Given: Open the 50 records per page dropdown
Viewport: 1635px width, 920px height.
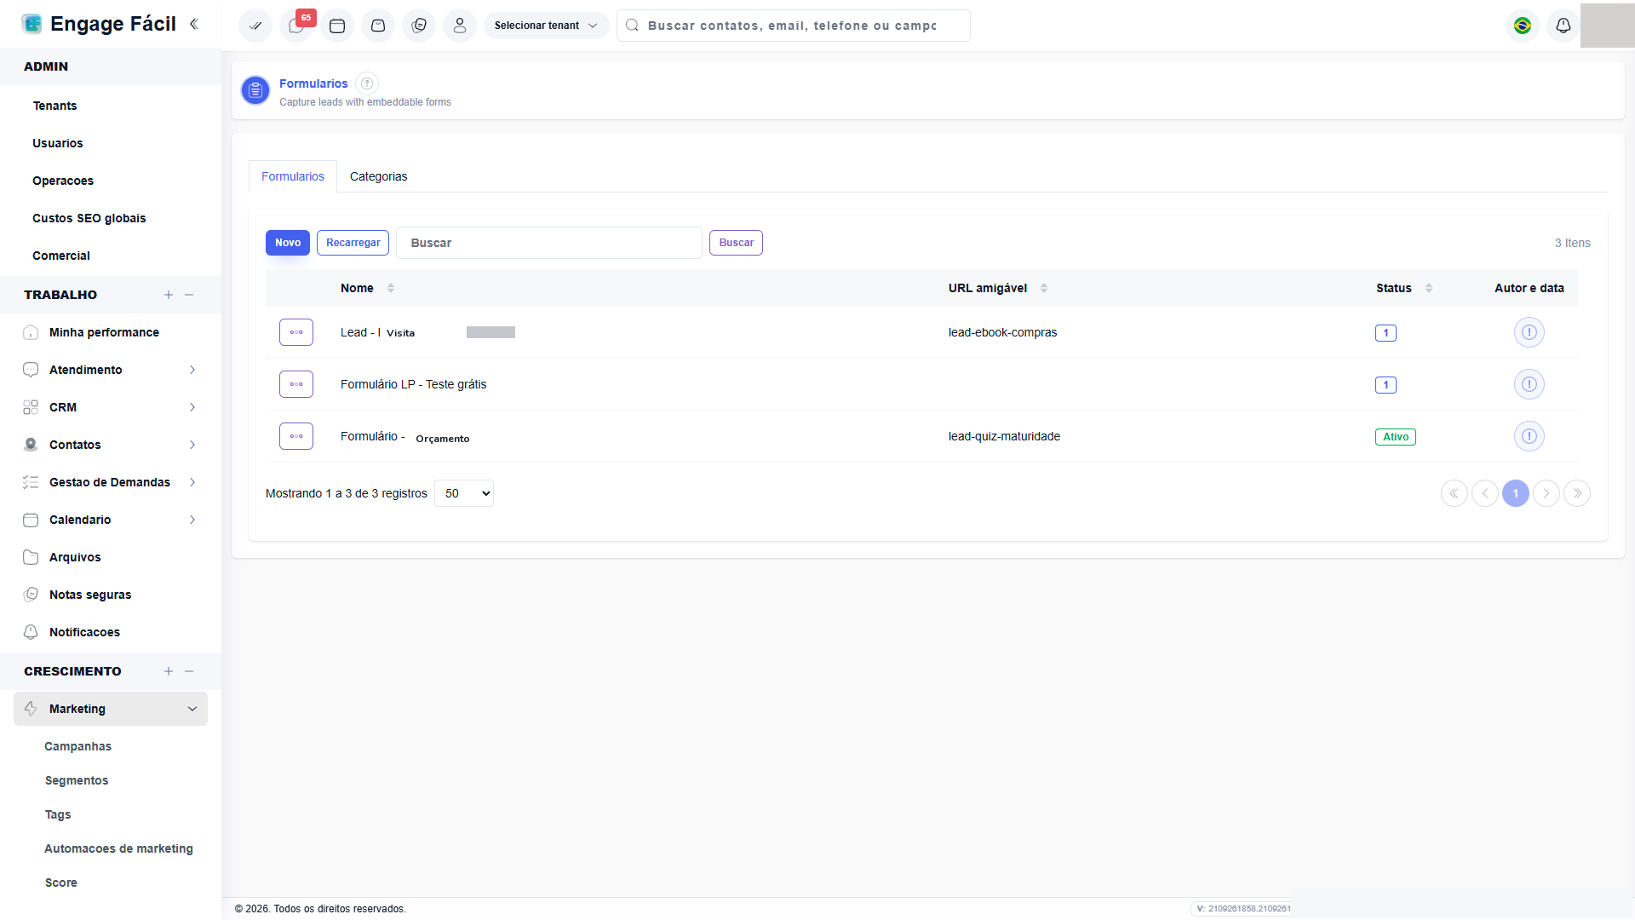Looking at the screenshot, I should click(464, 493).
